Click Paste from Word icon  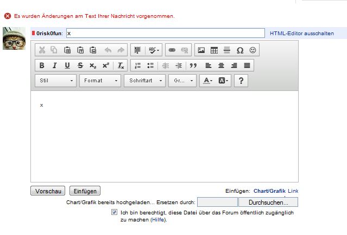point(93,50)
